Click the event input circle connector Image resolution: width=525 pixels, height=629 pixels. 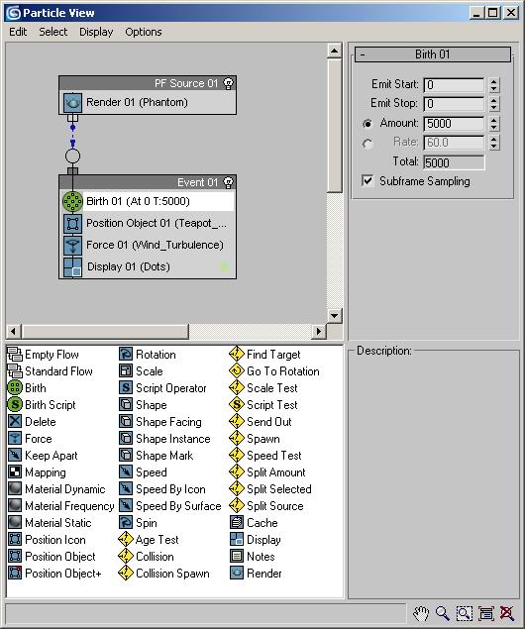(72, 157)
